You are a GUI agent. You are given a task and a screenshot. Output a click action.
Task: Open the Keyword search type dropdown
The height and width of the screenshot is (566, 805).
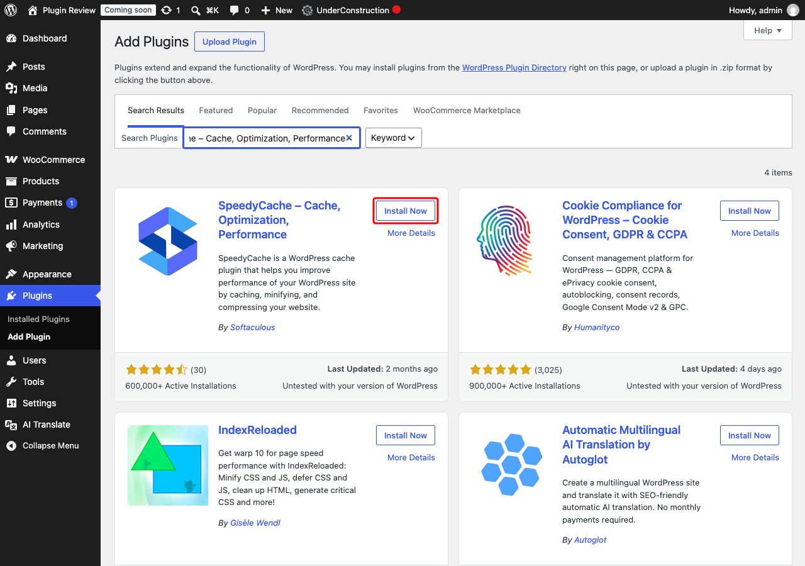click(394, 138)
